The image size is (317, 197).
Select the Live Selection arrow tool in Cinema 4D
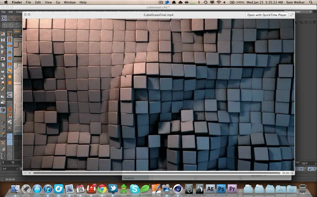pyautogui.click(x=4, y=18)
